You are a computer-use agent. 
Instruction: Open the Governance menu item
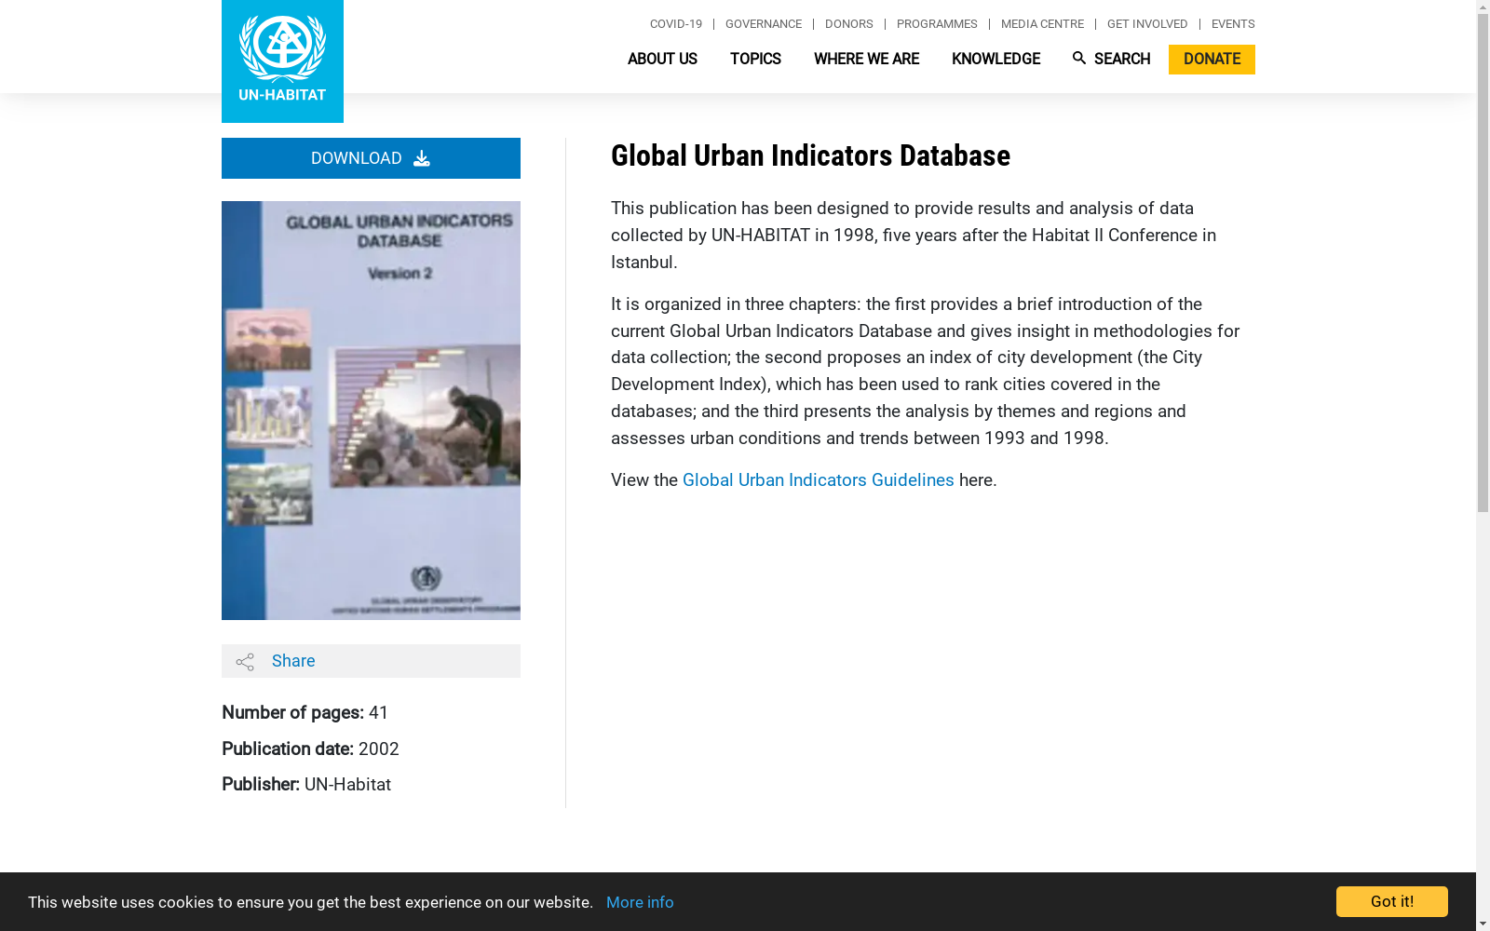click(764, 24)
